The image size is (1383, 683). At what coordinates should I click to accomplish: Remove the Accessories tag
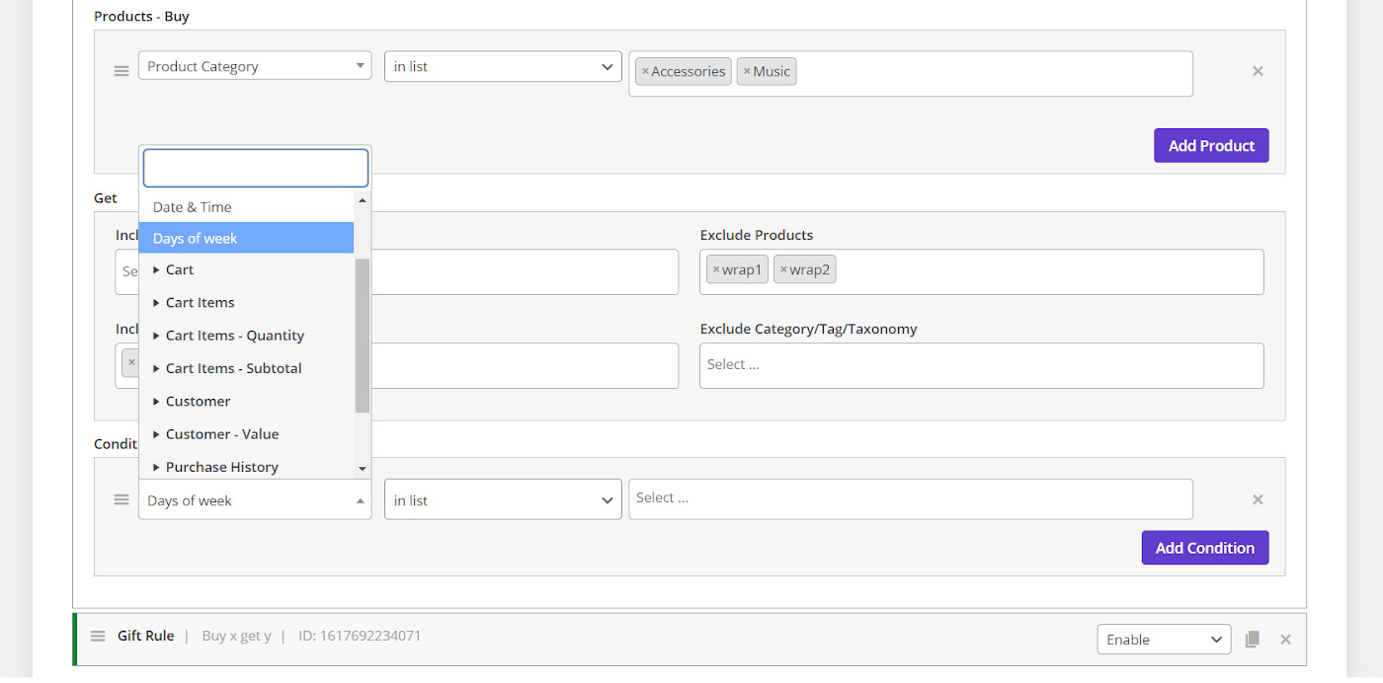pos(645,72)
